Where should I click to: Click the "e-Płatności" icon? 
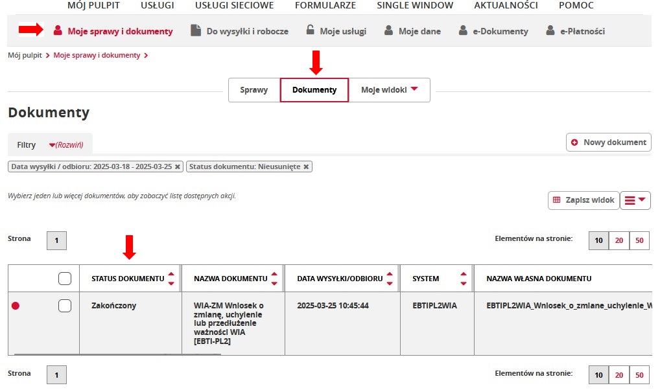[552, 30]
